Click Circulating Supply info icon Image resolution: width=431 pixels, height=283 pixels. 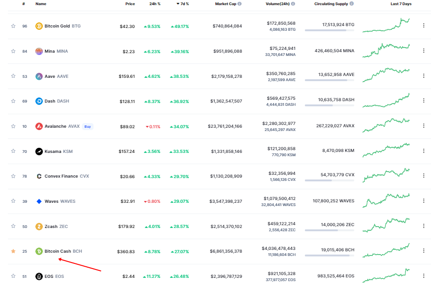[x=351, y=4]
